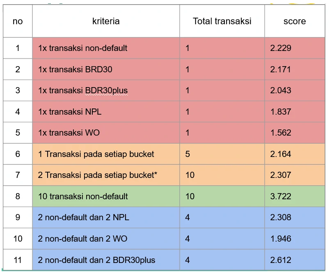Click the 'kriteria' column header cell
This screenshot has height=272, width=329.
(106, 21)
